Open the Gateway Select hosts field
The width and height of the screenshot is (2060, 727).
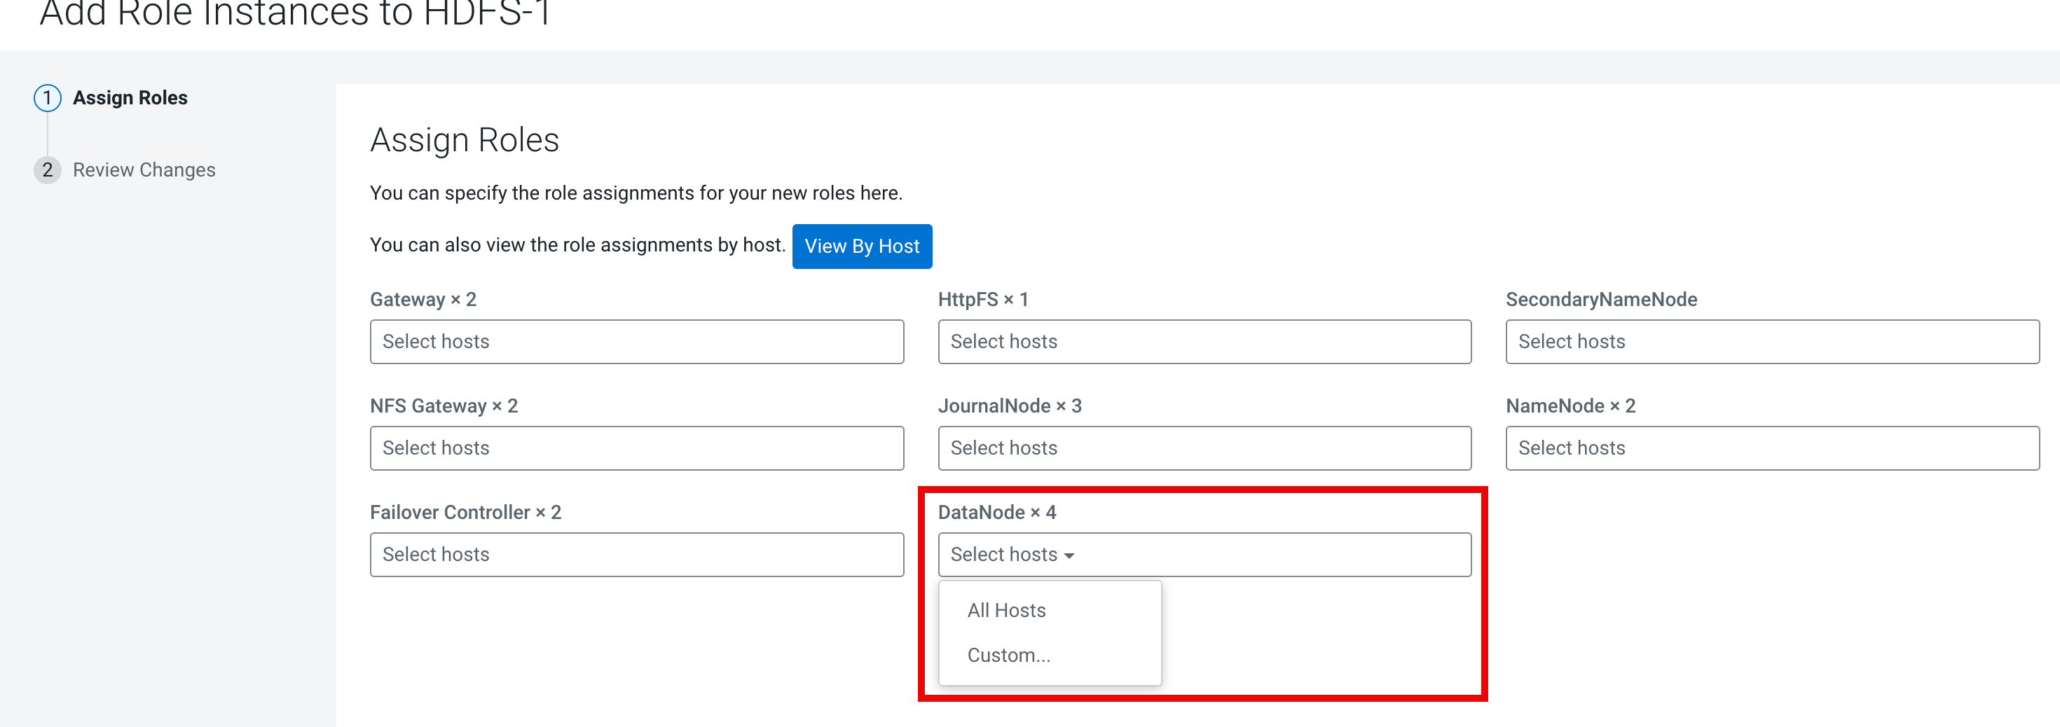coord(636,342)
